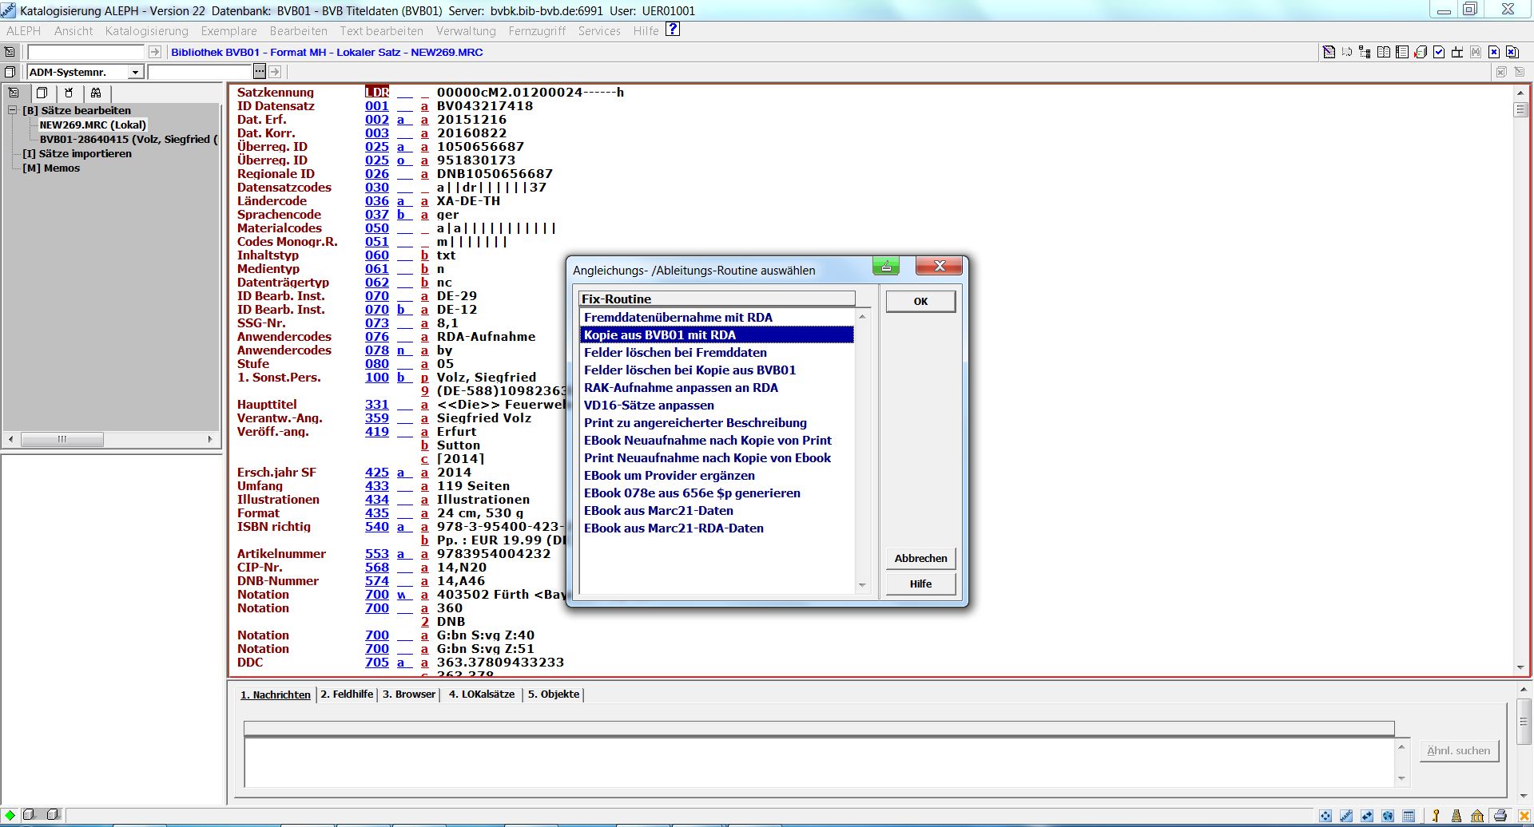
Task: Open the ADM-Systemnr. dropdown
Action: pos(135,73)
